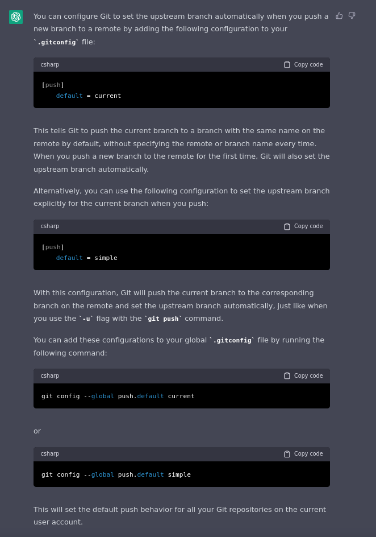Click the thumbs down feedback icon
This screenshot has height=537, width=376.
pos(352,15)
